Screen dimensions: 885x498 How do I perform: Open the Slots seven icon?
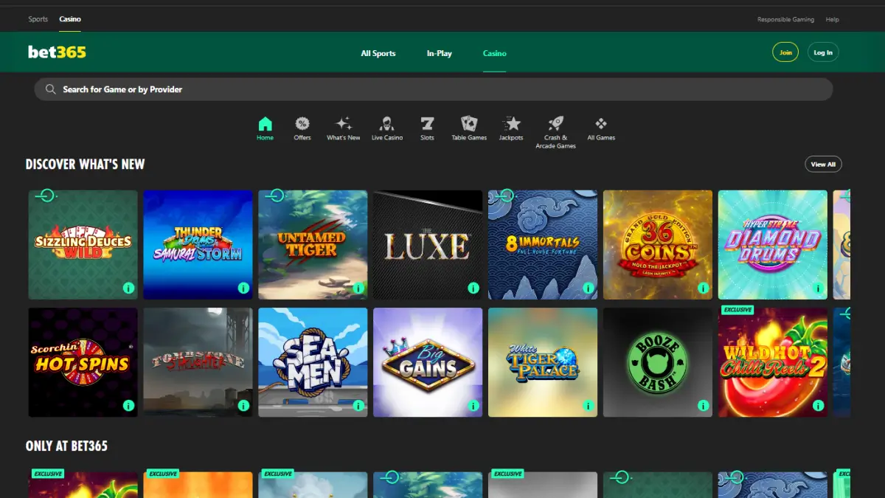click(x=427, y=124)
